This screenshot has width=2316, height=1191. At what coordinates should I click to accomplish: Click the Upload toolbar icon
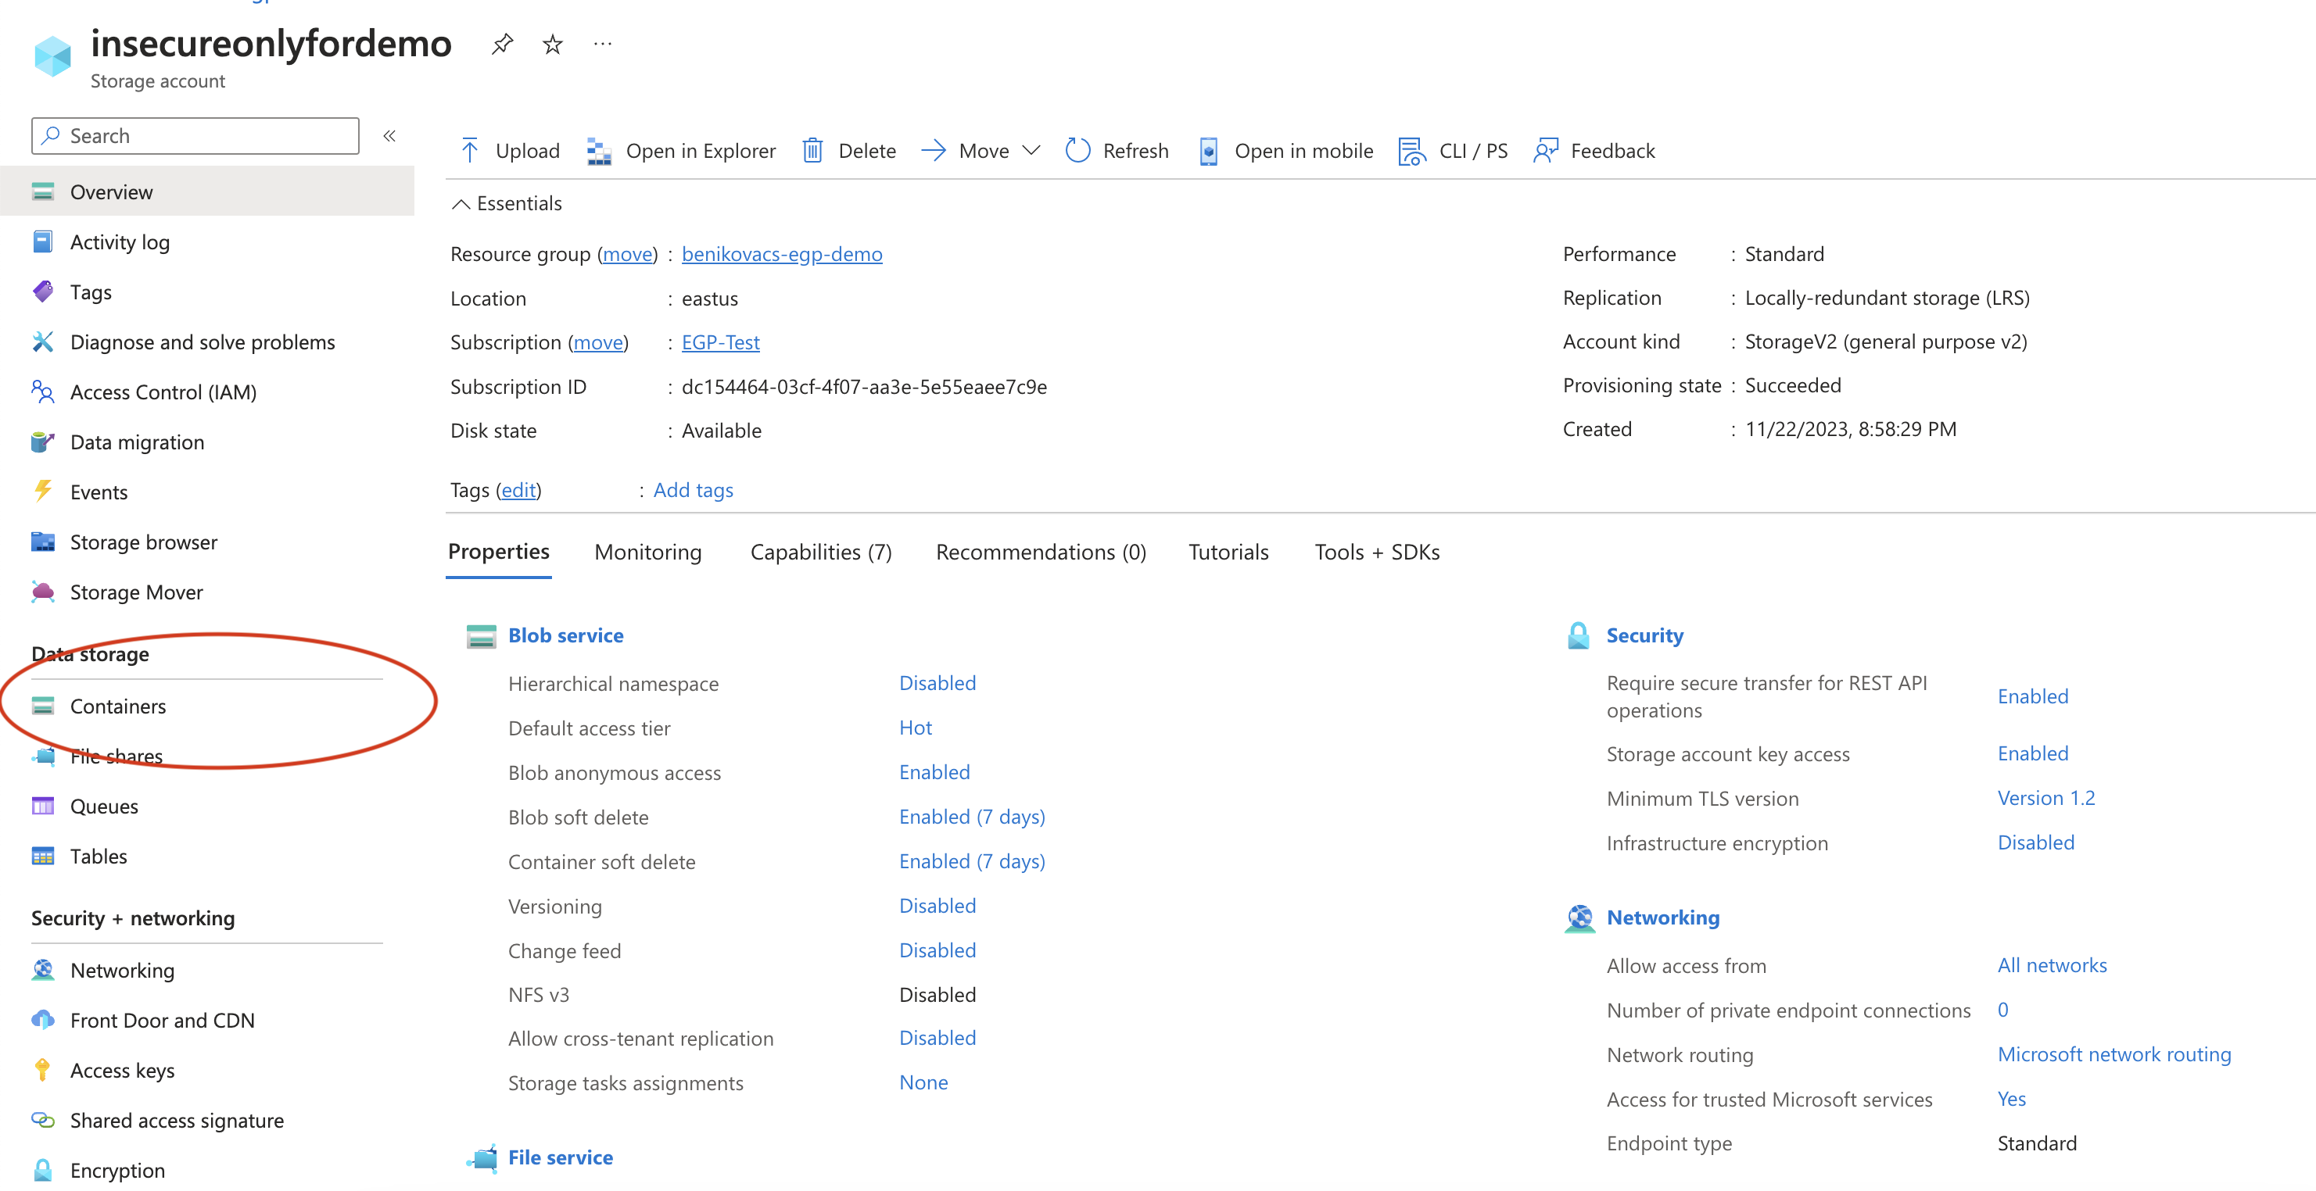pyautogui.click(x=469, y=150)
